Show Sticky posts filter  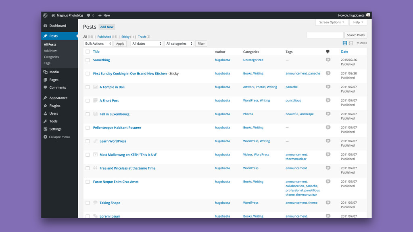[125, 37]
